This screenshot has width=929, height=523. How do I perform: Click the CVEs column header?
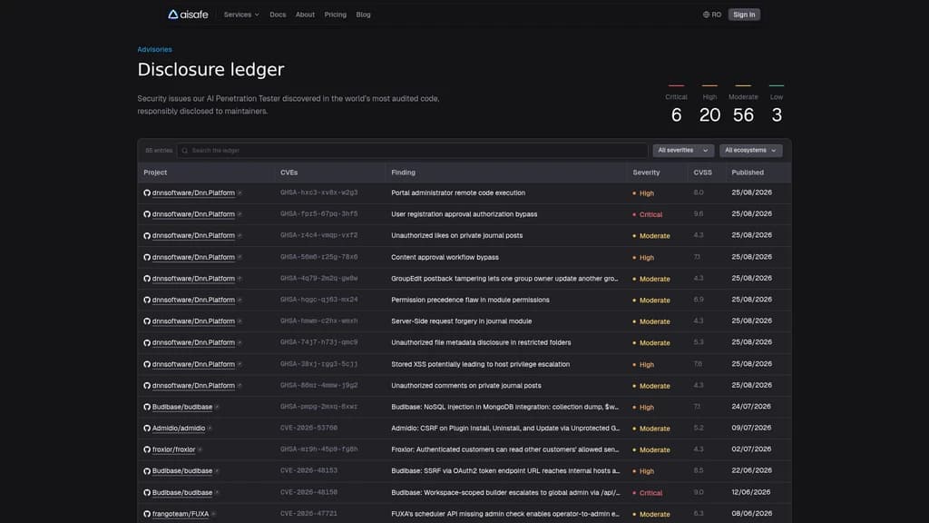(289, 173)
